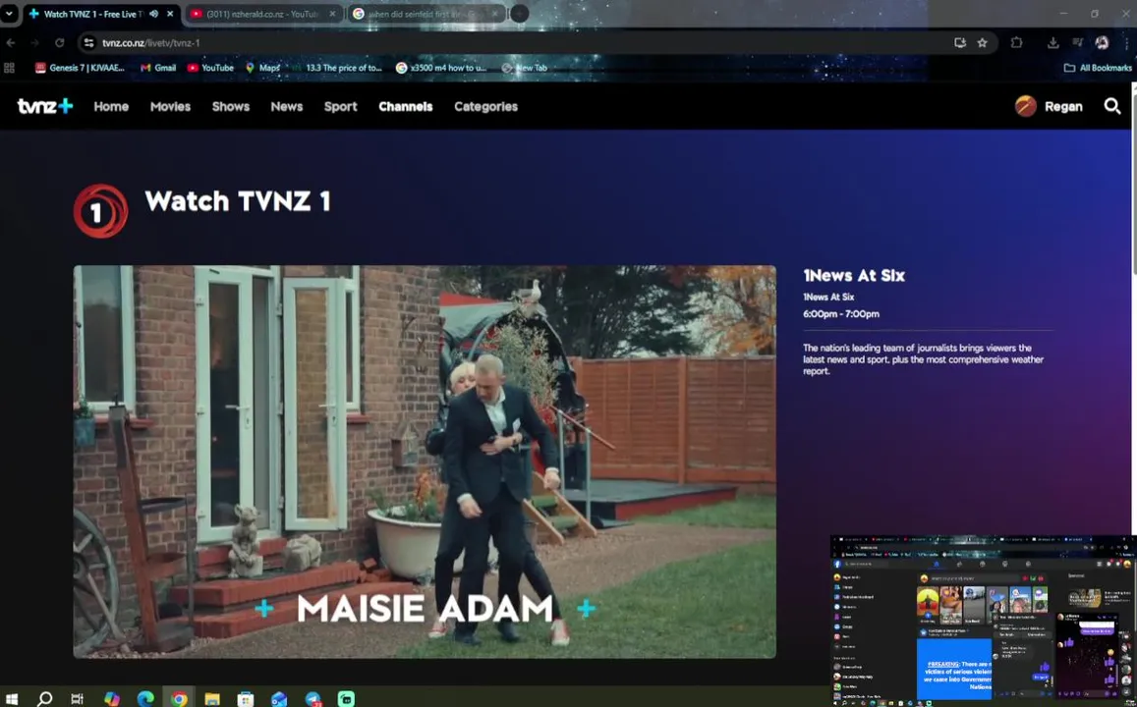Open the YouTube bookmark
This screenshot has height=707, width=1137.
210,68
